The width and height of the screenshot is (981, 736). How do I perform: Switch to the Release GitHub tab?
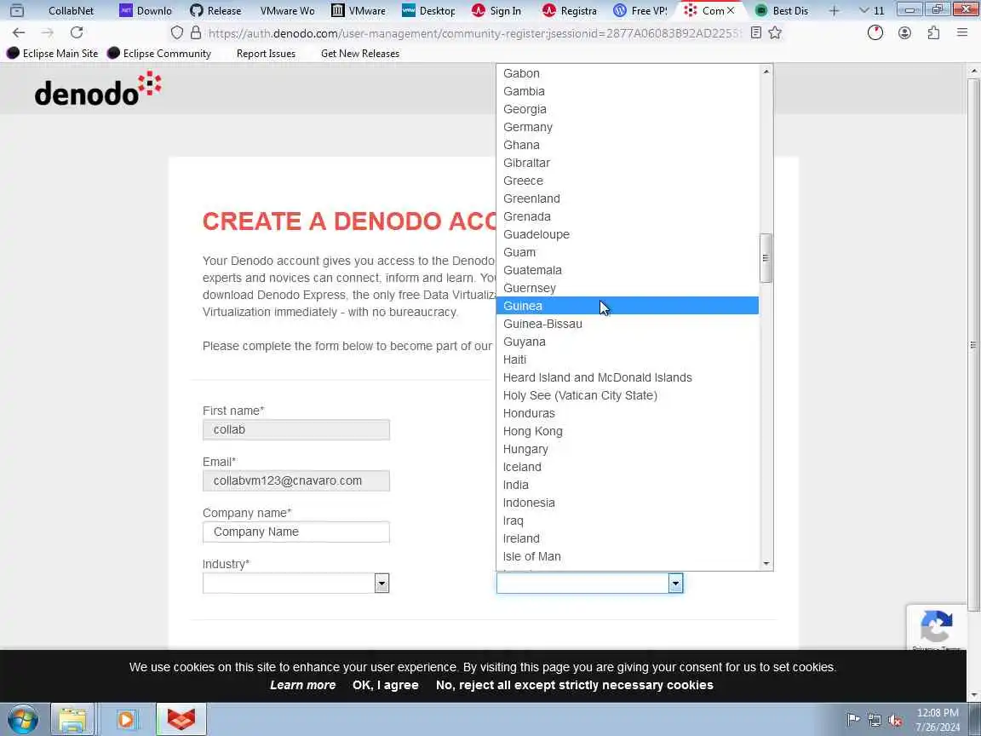[x=215, y=10]
